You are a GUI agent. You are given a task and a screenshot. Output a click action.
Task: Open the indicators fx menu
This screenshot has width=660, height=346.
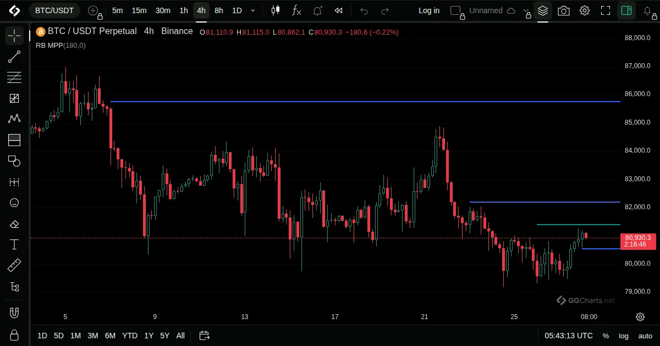[x=296, y=10]
